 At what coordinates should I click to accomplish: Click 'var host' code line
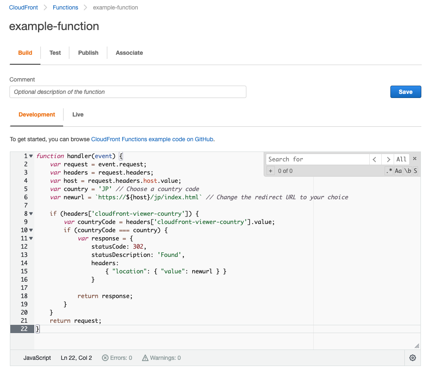tap(116, 181)
